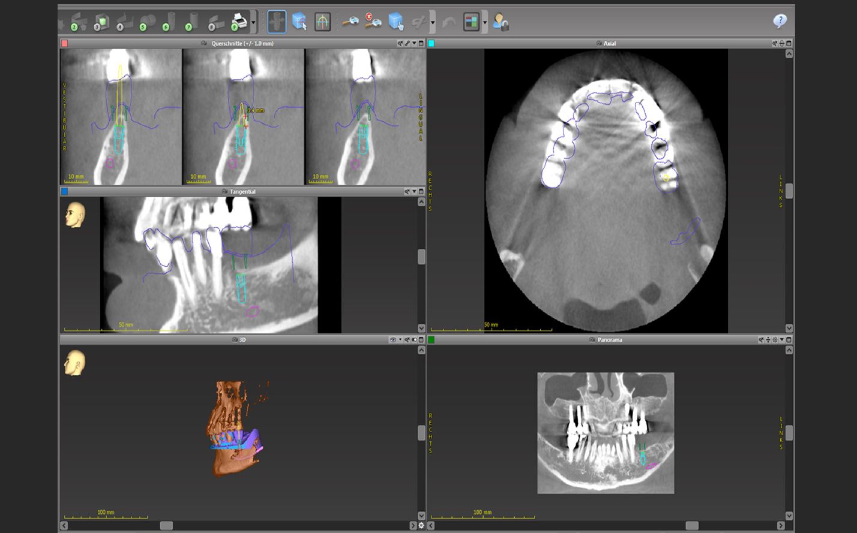Click the cyan color swatch of Axial panel
Image resolution: width=857 pixels, height=533 pixels.
(431, 43)
